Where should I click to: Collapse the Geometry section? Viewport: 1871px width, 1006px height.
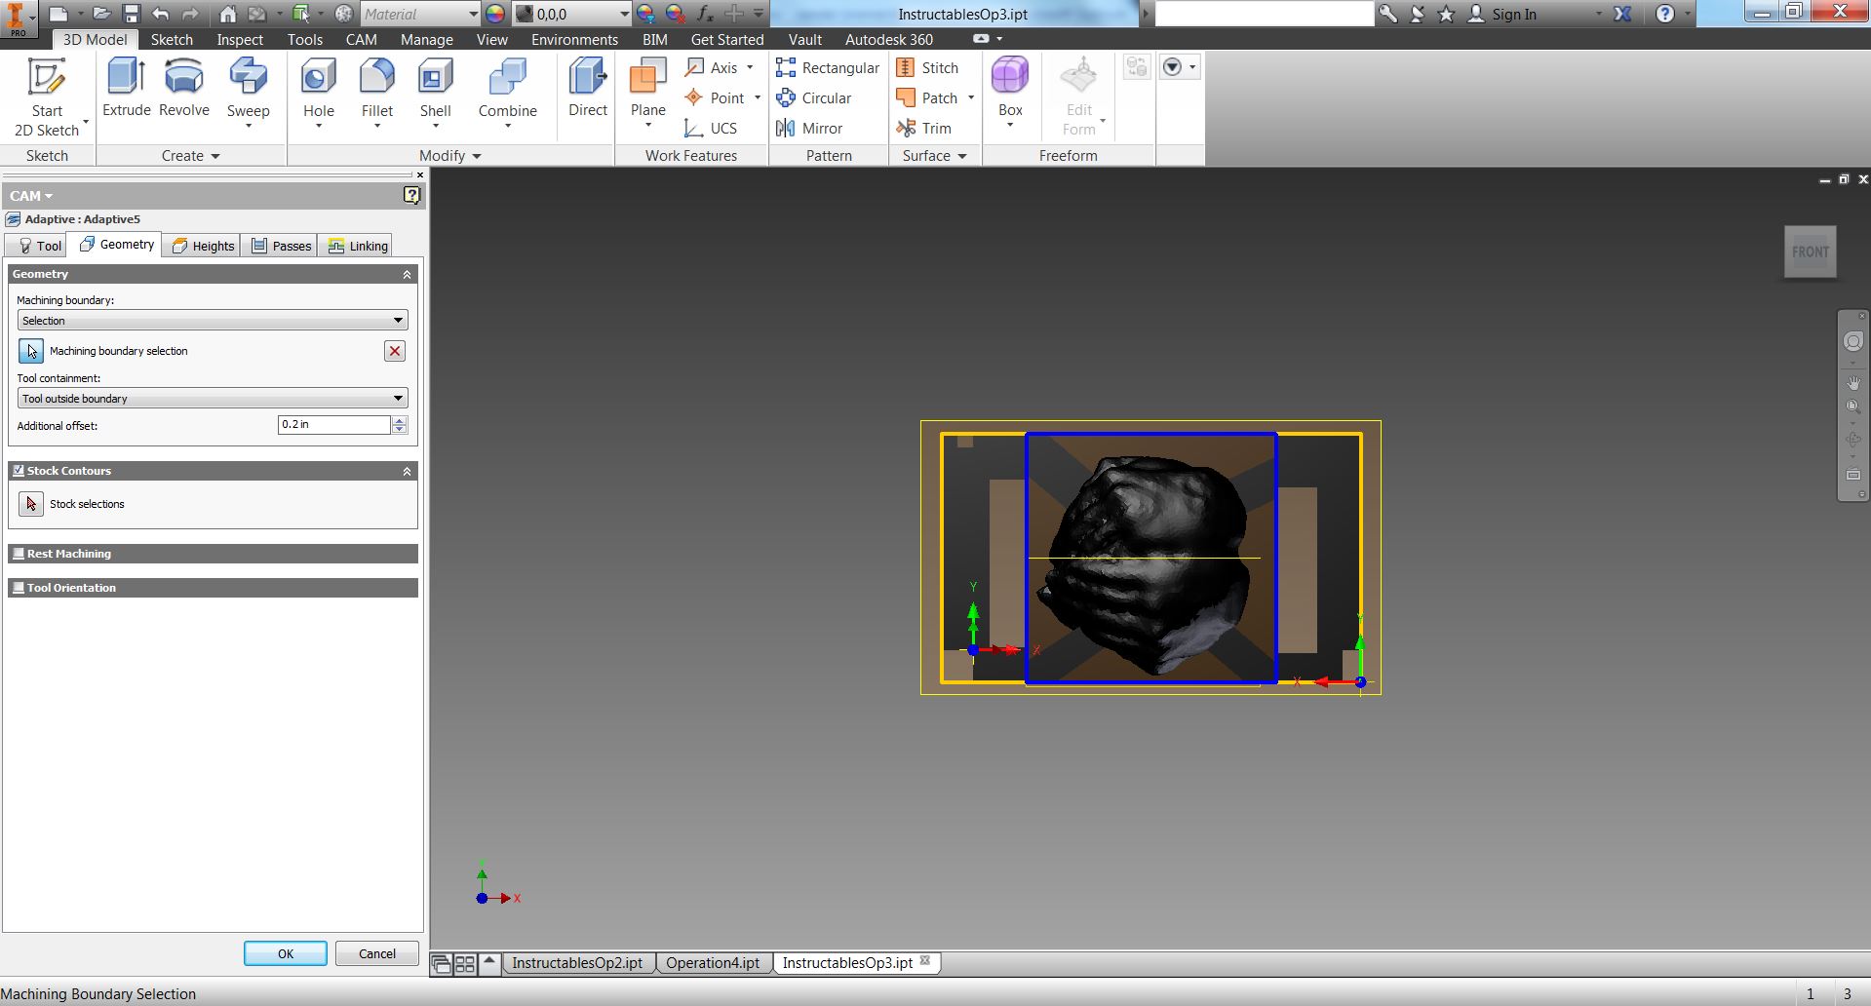pos(407,275)
